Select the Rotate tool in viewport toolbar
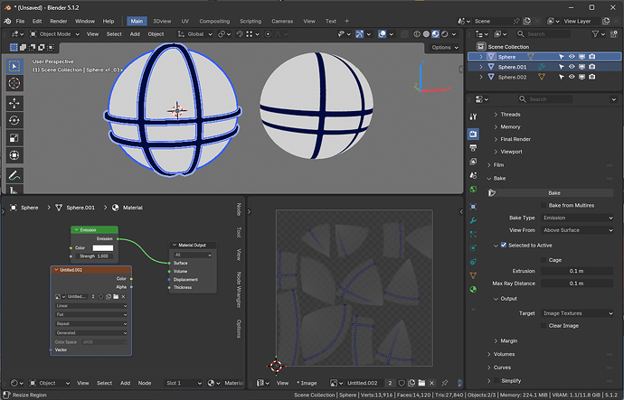Image resolution: width=624 pixels, height=400 pixels. (x=14, y=120)
